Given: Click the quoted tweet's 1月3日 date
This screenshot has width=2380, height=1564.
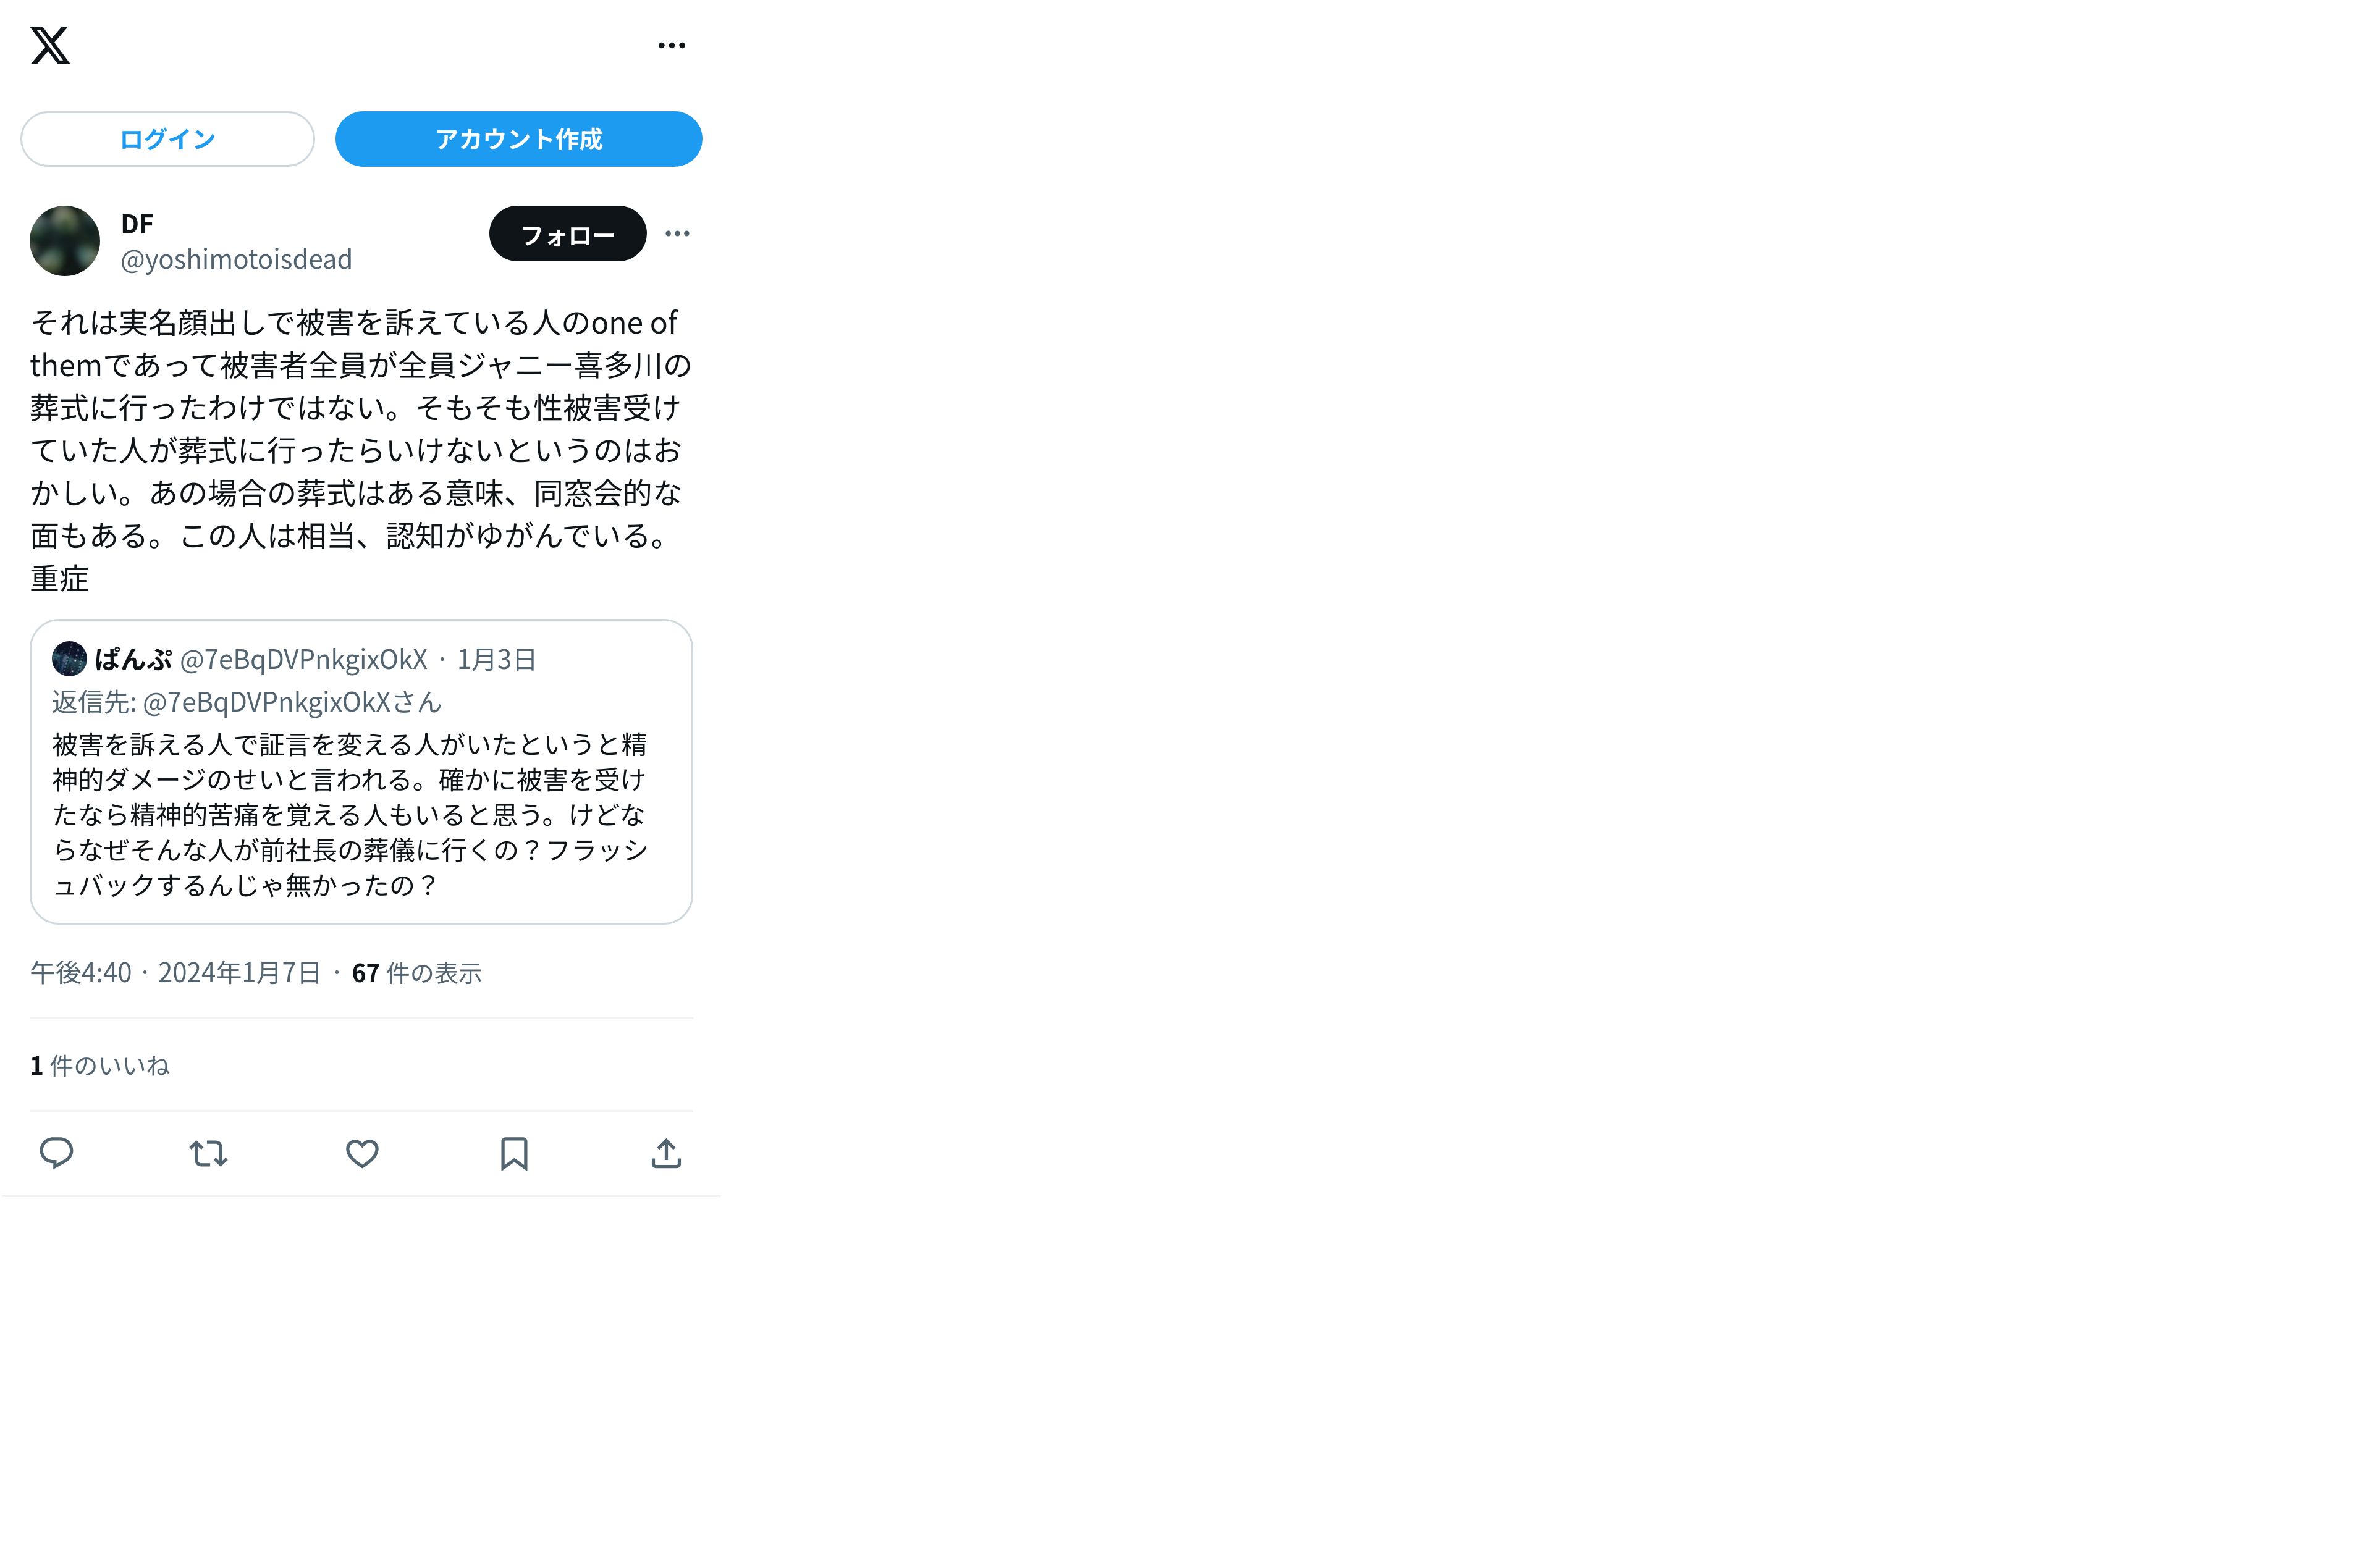Looking at the screenshot, I should tap(497, 660).
